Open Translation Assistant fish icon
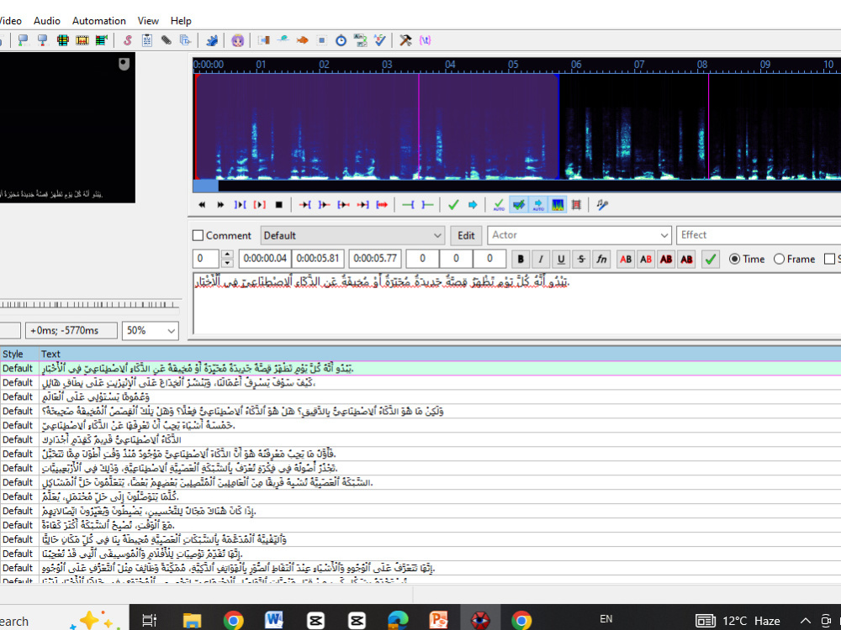The height and width of the screenshot is (630, 841). click(303, 40)
